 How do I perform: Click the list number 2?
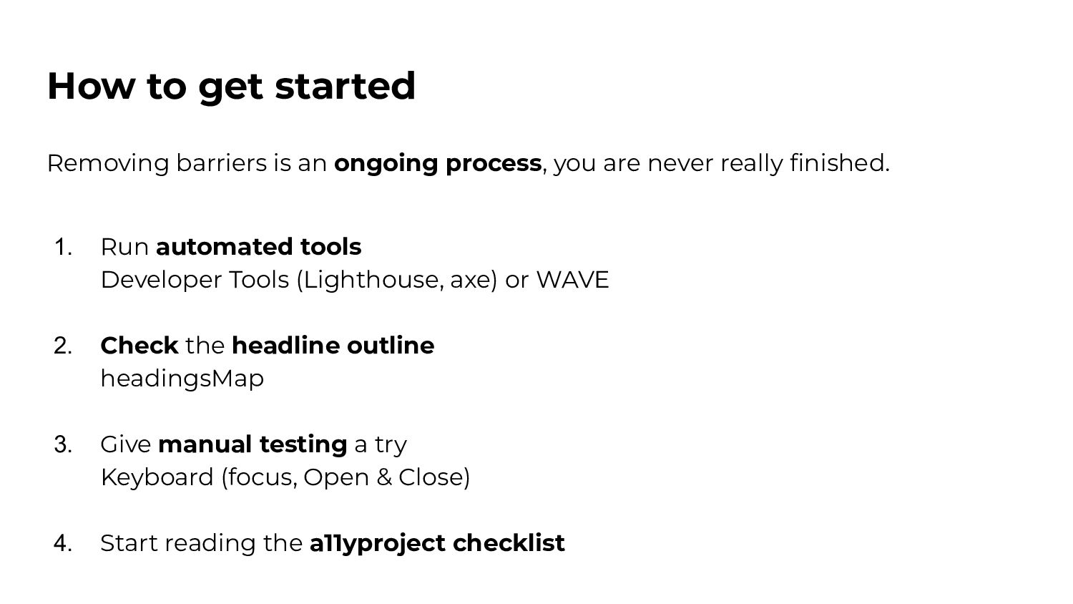[63, 346]
